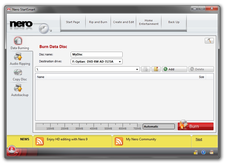Close the Nero StartSmart window

(212, 8)
